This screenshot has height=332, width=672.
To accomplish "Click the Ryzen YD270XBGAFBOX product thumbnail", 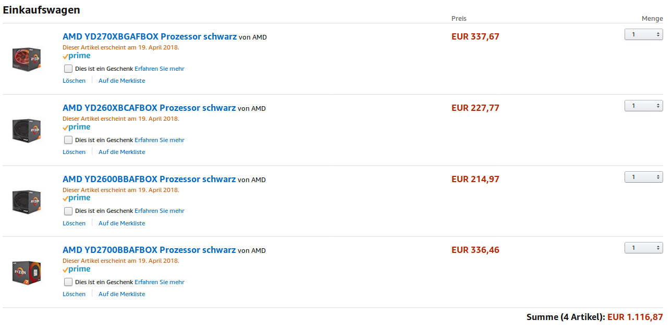I will click(x=27, y=59).
